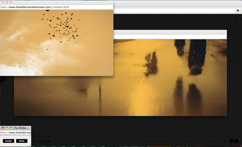Screen dimensions: 242x147
Task: Click resize handle of street video window
Action: [225, 114]
